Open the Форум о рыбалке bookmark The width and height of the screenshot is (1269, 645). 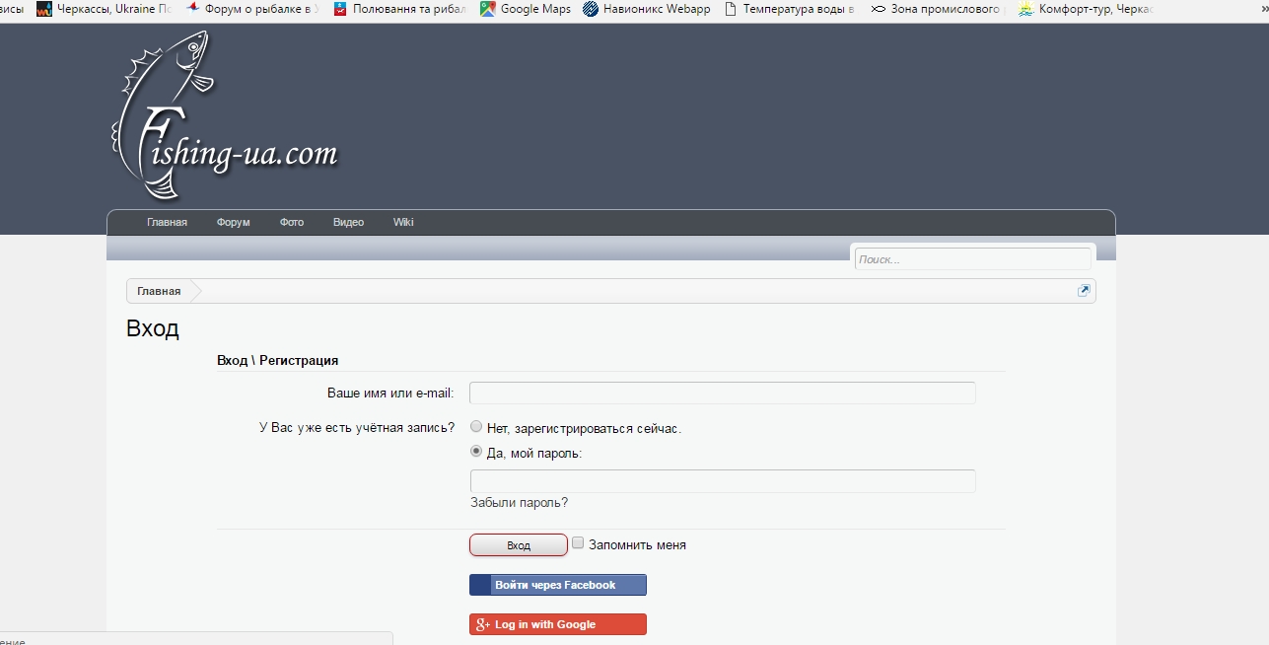tap(252, 9)
